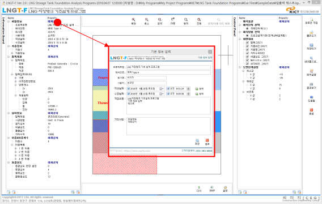The width and height of the screenshot is (322, 206).
Task: Click 종료 button in the dialog
Action: point(207,141)
